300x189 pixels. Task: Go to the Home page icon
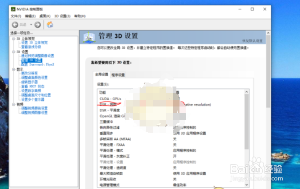coord(50,24)
